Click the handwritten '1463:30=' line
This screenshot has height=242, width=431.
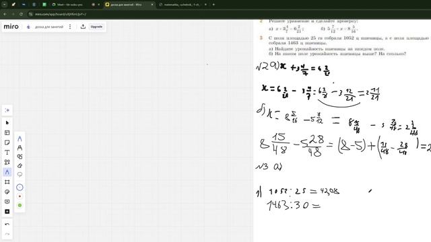point(294,205)
